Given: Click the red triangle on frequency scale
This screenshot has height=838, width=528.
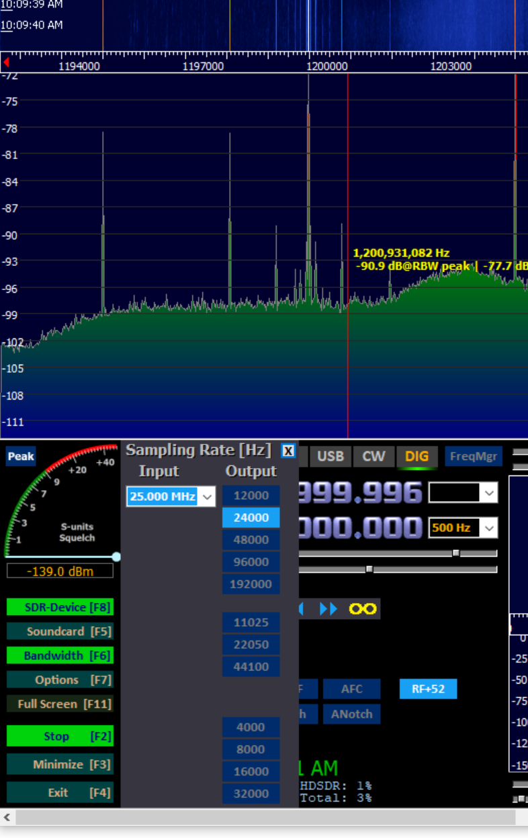Looking at the screenshot, I should 6,62.
